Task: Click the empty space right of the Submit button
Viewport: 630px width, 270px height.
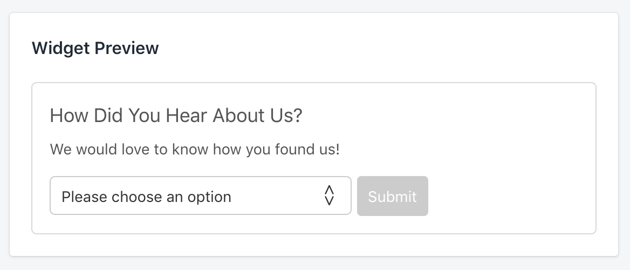Action: 507,196
